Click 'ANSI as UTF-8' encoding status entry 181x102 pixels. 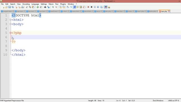click(174, 101)
